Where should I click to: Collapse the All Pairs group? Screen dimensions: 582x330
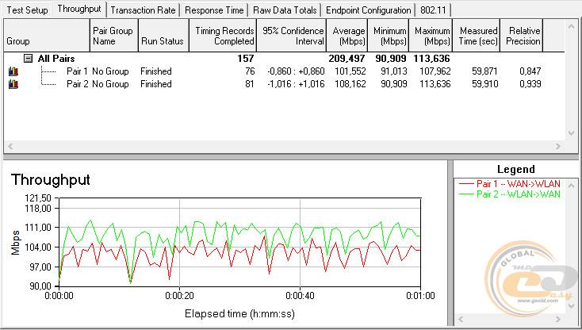click(x=28, y=59)
